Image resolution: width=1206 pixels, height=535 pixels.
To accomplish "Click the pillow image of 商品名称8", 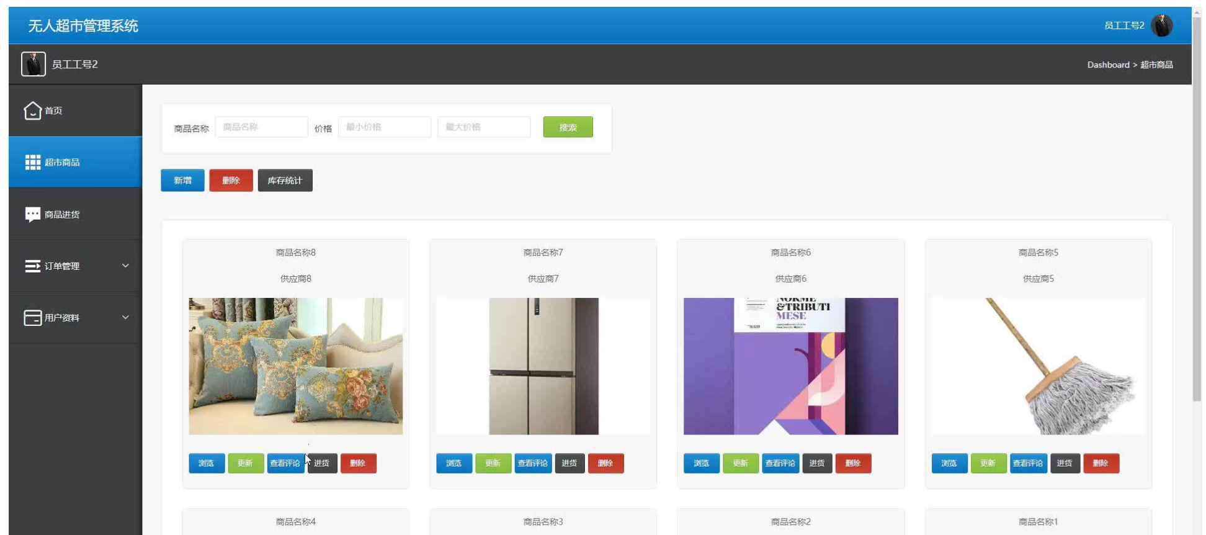I will click(x=296, y=366).
